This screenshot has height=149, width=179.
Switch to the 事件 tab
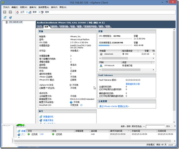pyautogui.click(x=101, y=27)
